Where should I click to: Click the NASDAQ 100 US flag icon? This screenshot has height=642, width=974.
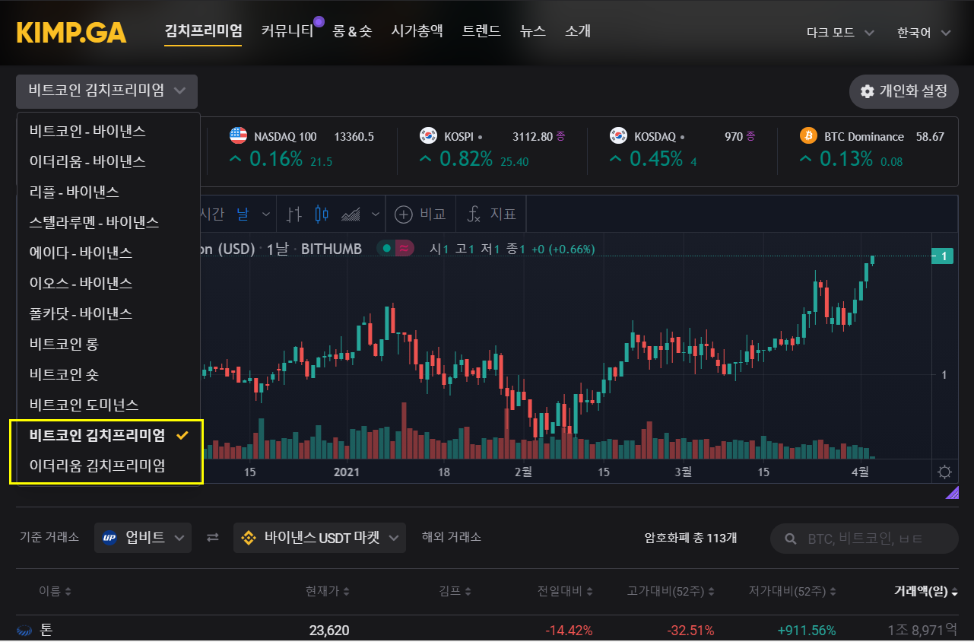[x=239, y=136]
